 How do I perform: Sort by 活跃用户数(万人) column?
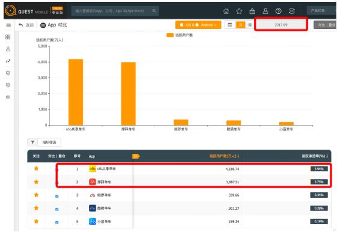(224, 156)
